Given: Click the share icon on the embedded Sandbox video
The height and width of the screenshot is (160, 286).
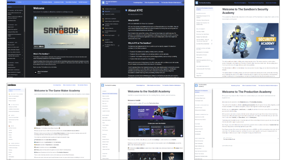Looking at the screenshot, I should 86,18.
